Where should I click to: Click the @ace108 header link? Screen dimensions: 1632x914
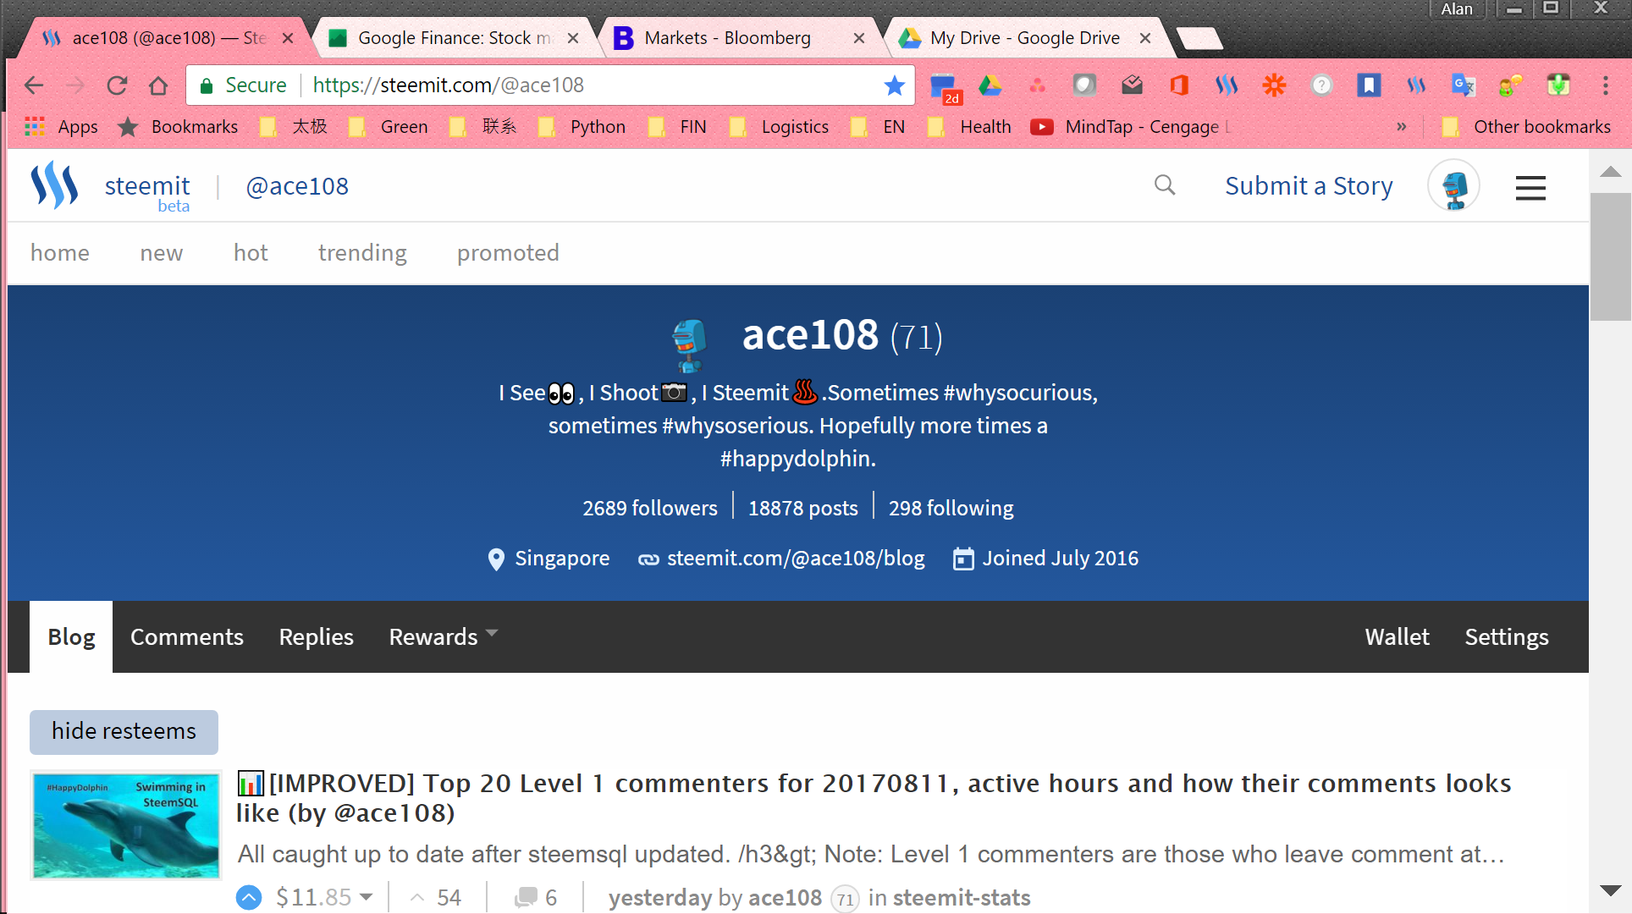(x=297, y=186)
